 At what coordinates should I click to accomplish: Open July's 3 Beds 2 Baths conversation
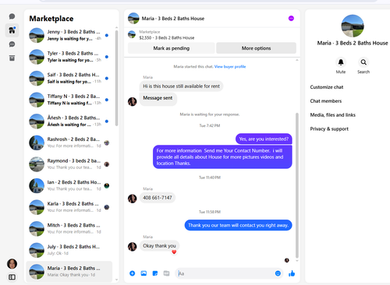[x=69, y=250]
